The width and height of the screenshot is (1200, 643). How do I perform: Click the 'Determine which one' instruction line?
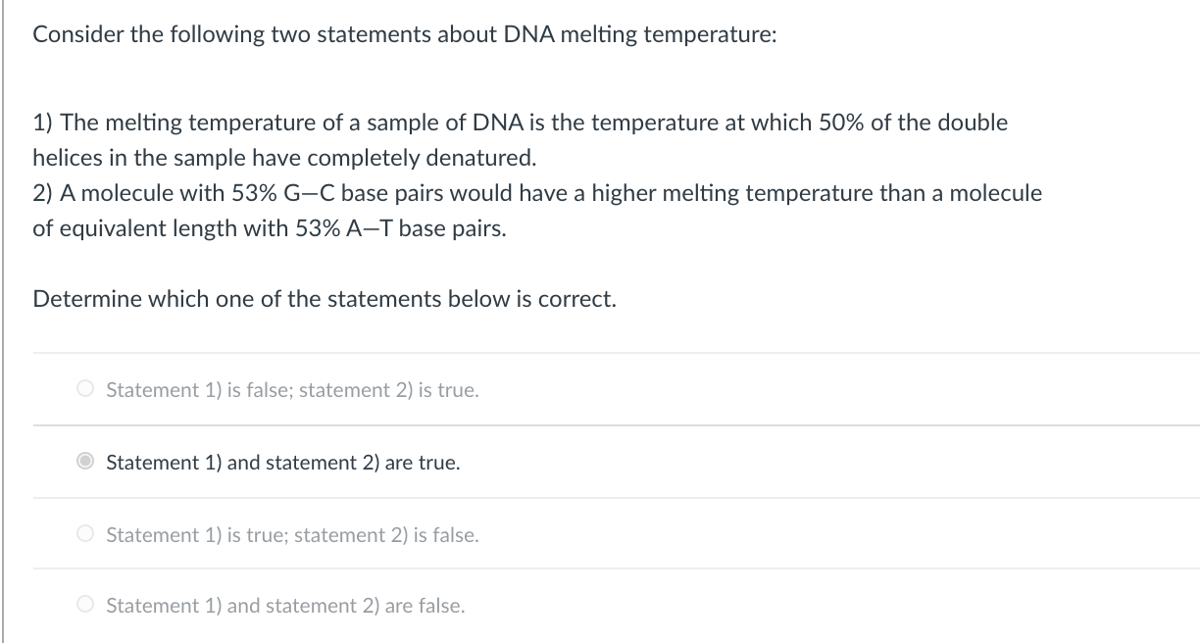[x=325, y=298]
